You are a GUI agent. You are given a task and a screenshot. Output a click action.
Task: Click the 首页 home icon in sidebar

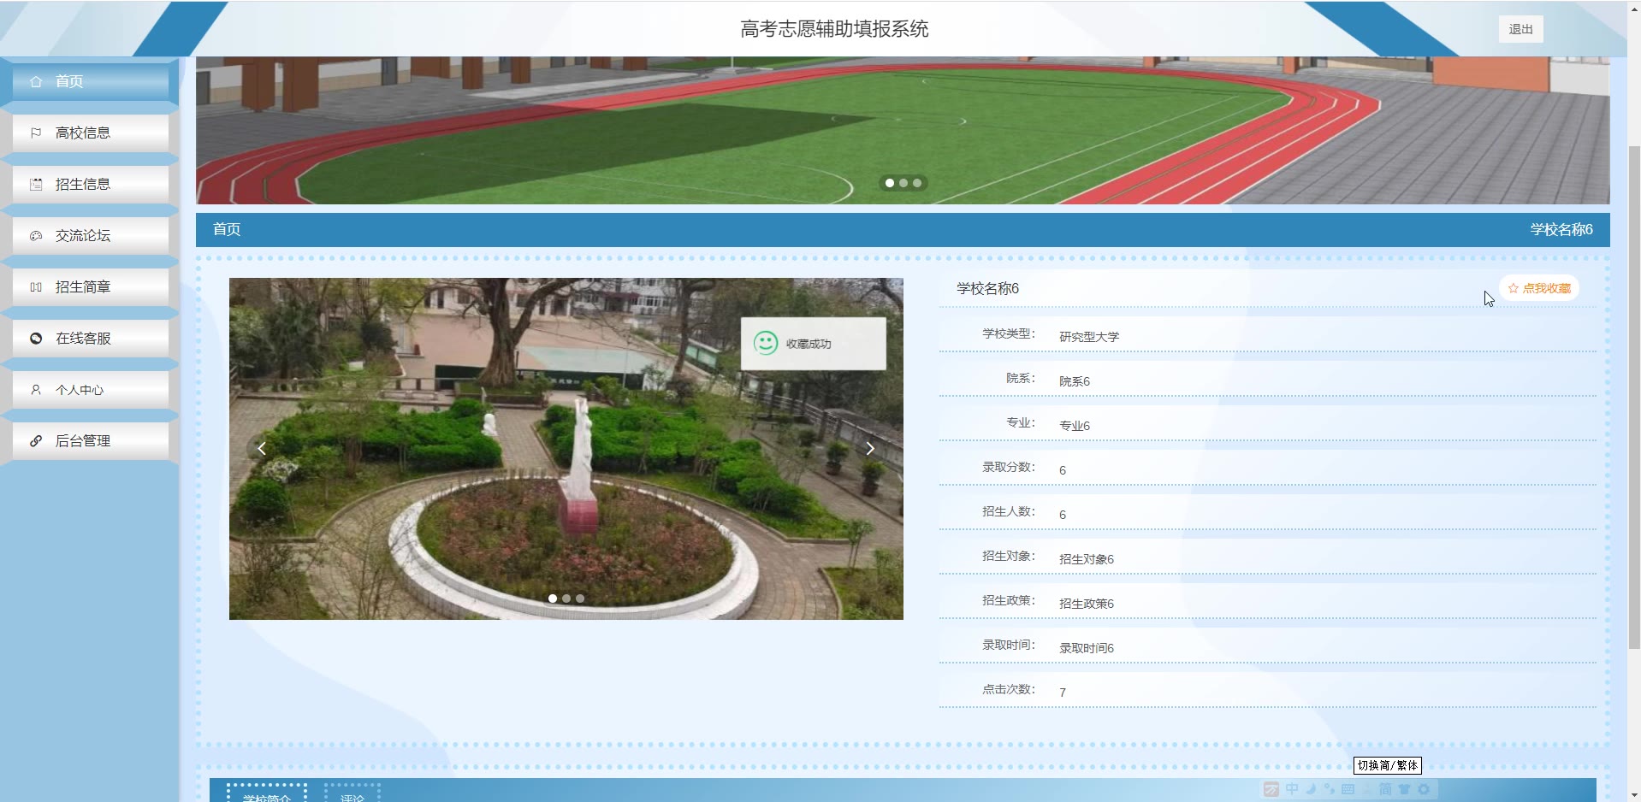36,82
